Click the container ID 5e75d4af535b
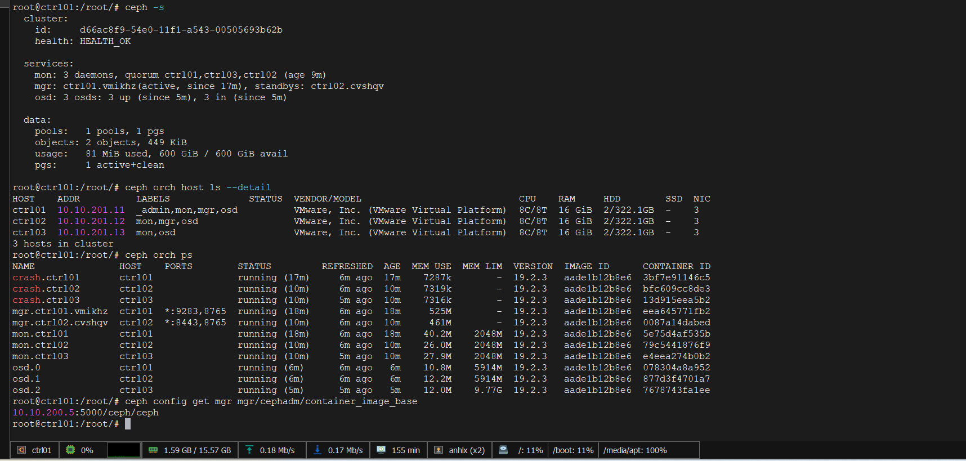 coord(677,334)
